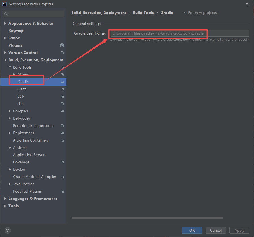Click Cancel to discard changes
This screenshot has height=237, width=254.
point(216,230)
